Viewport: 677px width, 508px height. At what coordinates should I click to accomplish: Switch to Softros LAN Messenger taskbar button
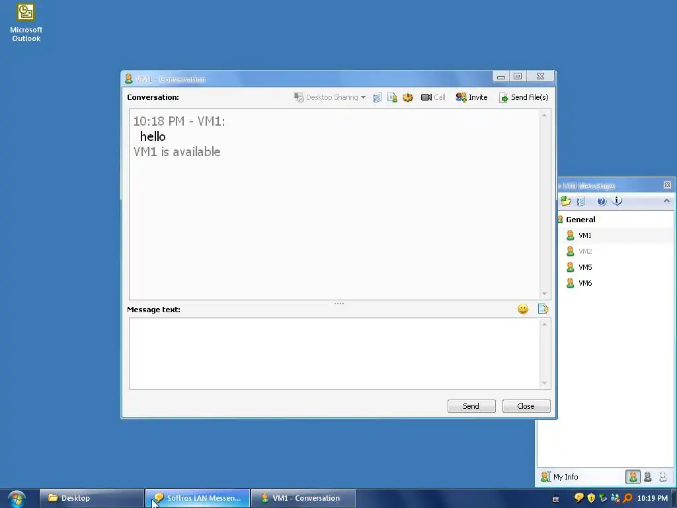point(198,498)
